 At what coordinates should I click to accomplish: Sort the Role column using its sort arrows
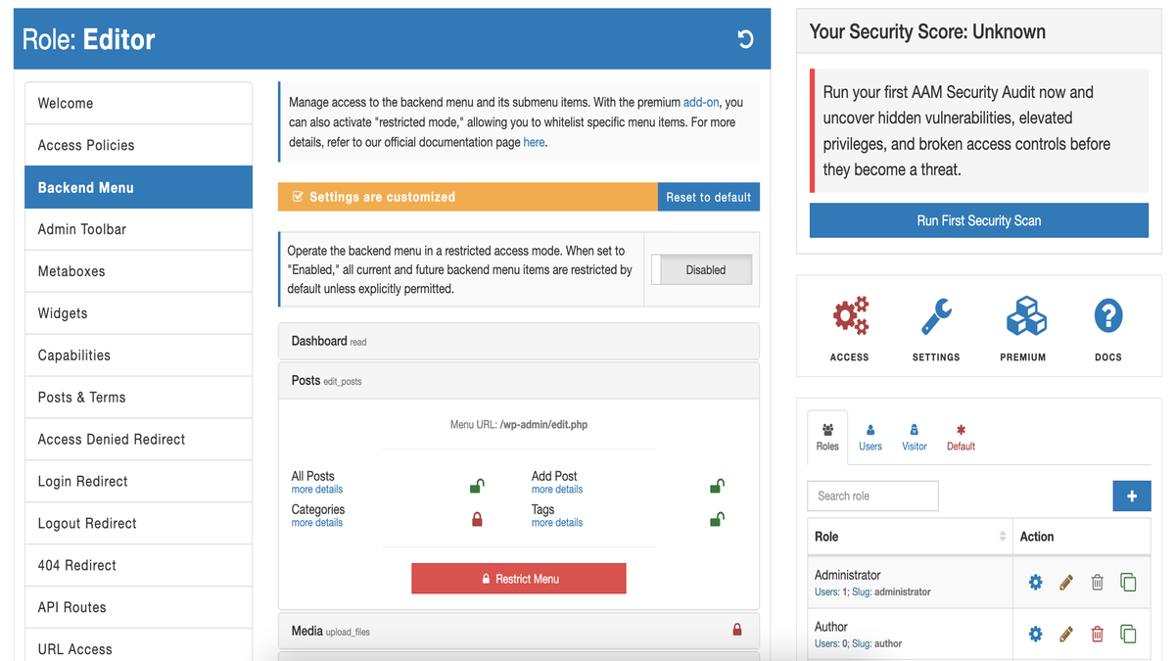pos(1001,536)
